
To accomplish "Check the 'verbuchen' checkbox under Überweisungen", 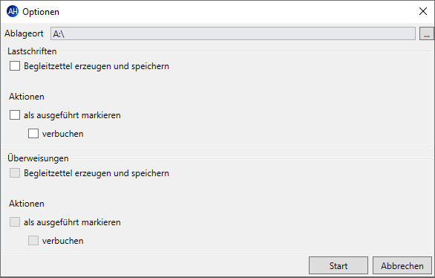I will point(33,241).
